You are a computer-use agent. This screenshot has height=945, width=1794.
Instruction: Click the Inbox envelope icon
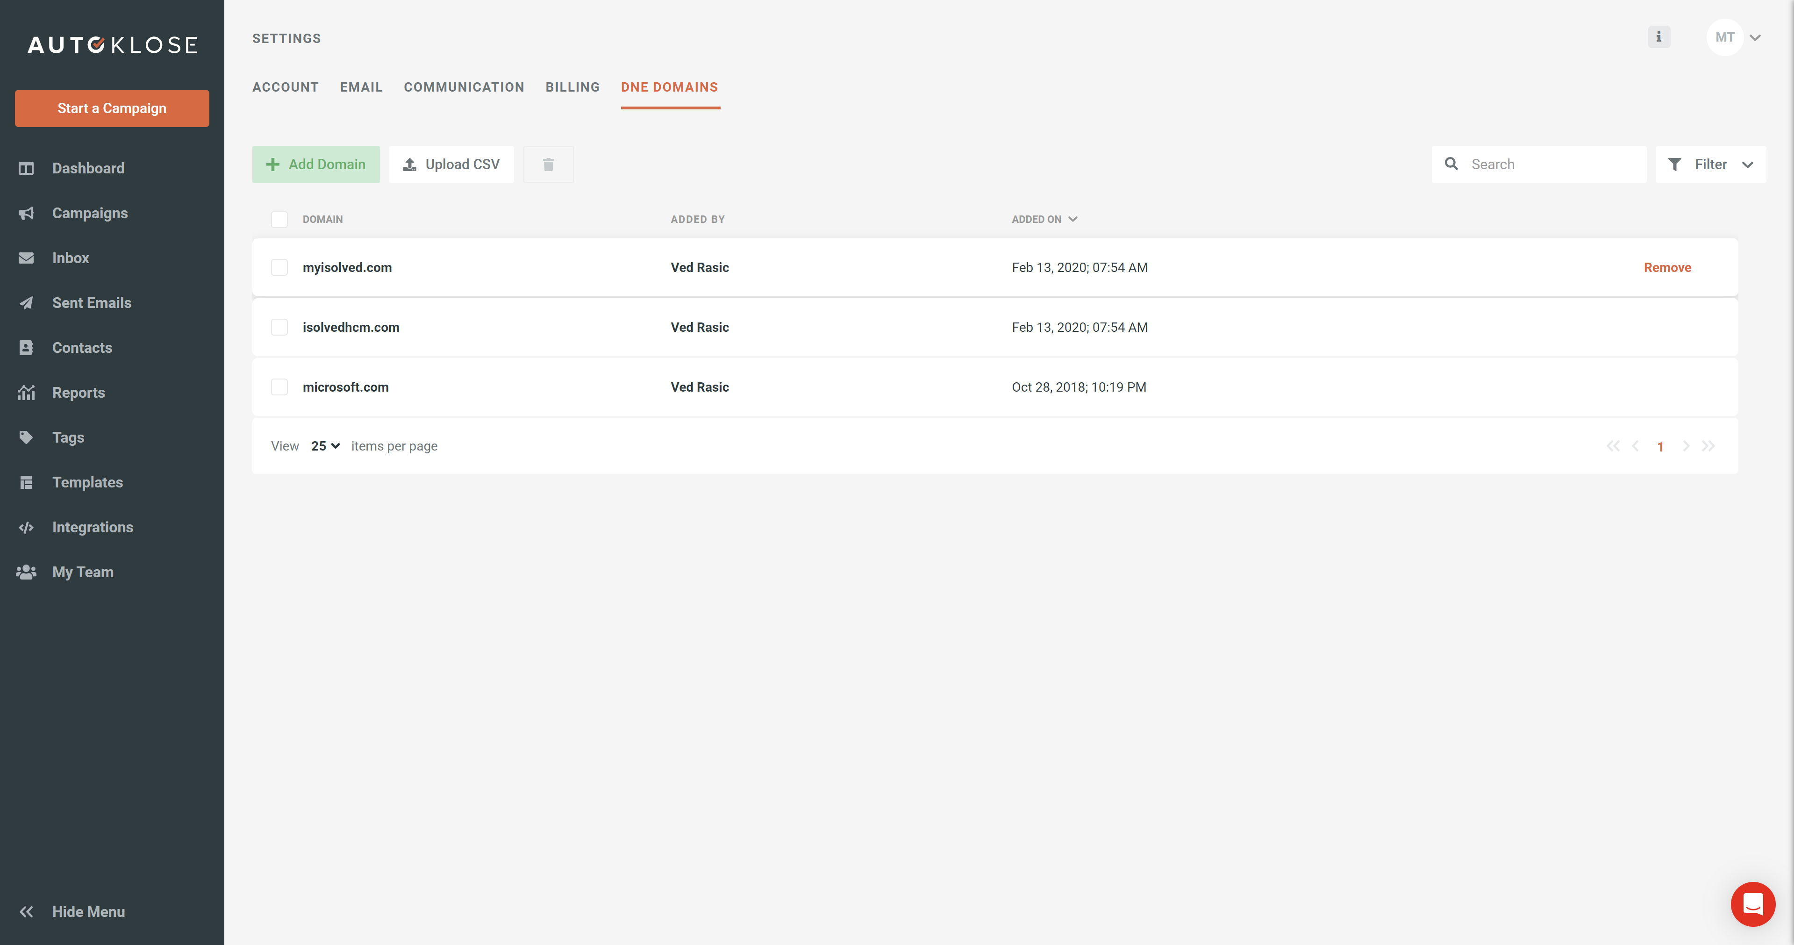[27, 258]
